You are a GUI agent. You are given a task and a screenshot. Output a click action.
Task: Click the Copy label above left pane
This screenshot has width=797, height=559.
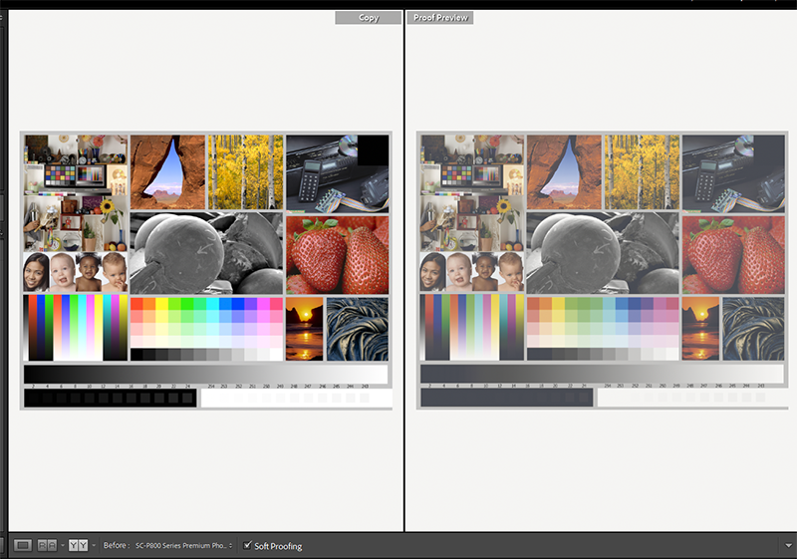point(368,18)
